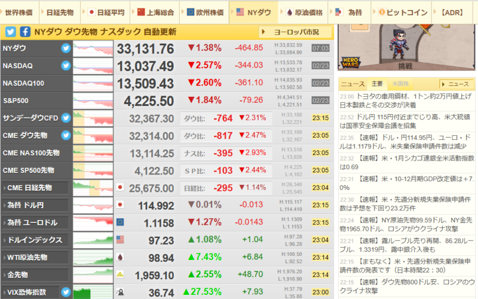Expand the 為替 ドル円 row
Screen dimensions: 478x299
tap(35, 205)
